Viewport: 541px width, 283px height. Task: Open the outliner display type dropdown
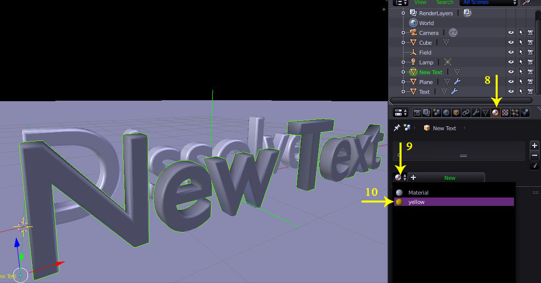400,3
